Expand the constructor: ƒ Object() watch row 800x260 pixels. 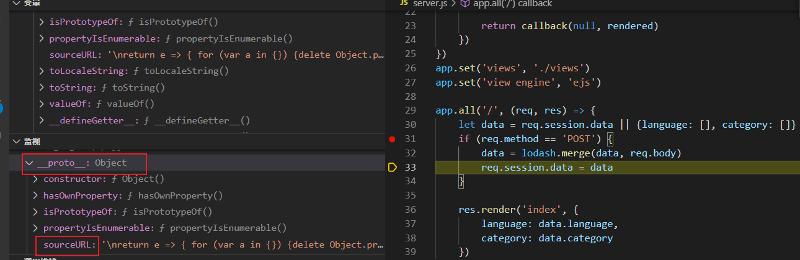[x=36, y=179]
